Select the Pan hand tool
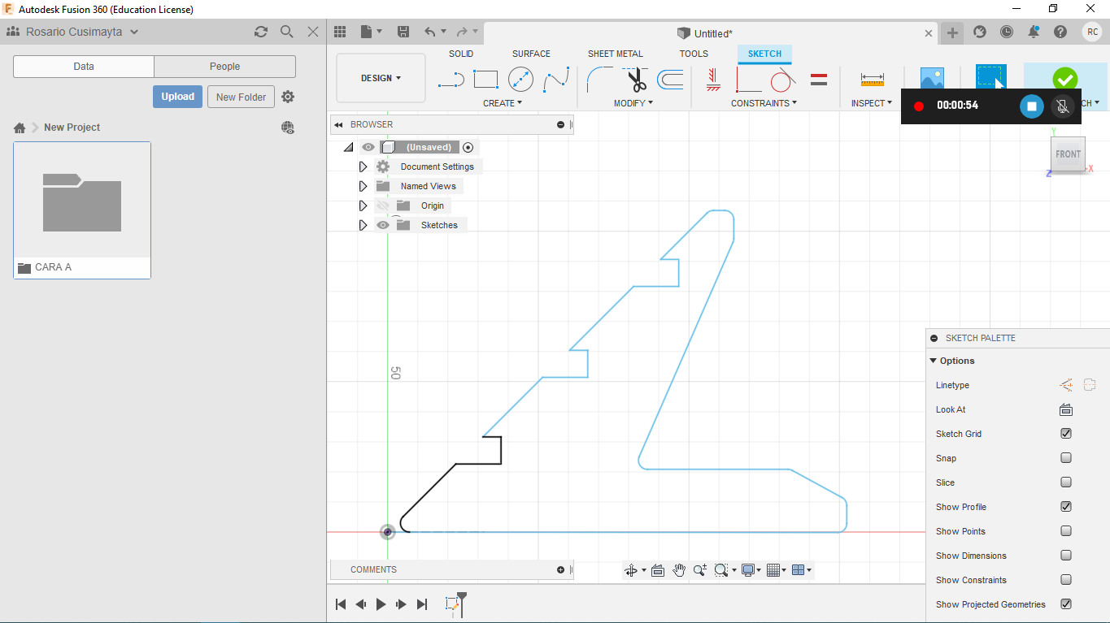Viewport: 1110px width, 623px height. [x=679, y=570]
